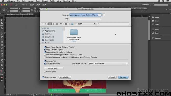Enable Include Fonts and Links From Hidden Content

[x=45, y=57]
